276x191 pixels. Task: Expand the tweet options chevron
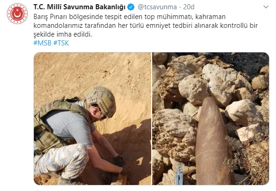coord(266,7)
